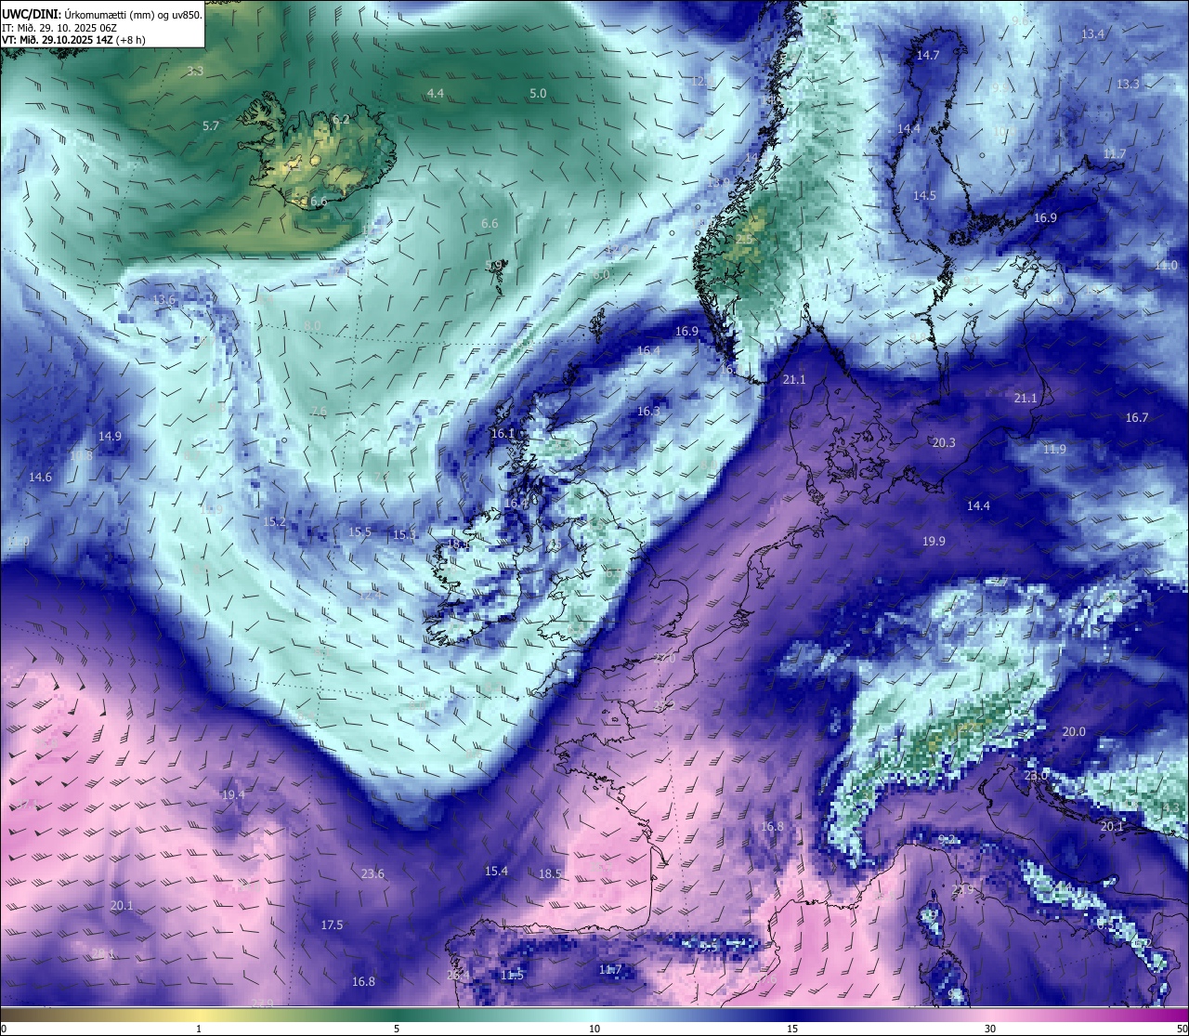Image resolution: width=1189 pixels, height=1036 pixels.
Task: Click the 5.0 value label
Action: click(538, 93)
